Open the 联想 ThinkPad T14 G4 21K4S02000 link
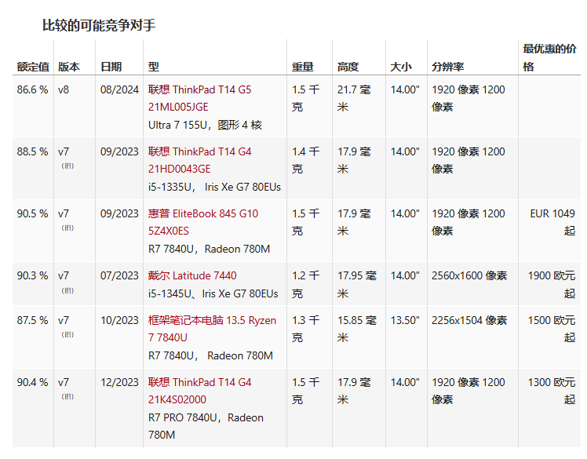This screenshot has height=459, width=587. tap(199, 391)
